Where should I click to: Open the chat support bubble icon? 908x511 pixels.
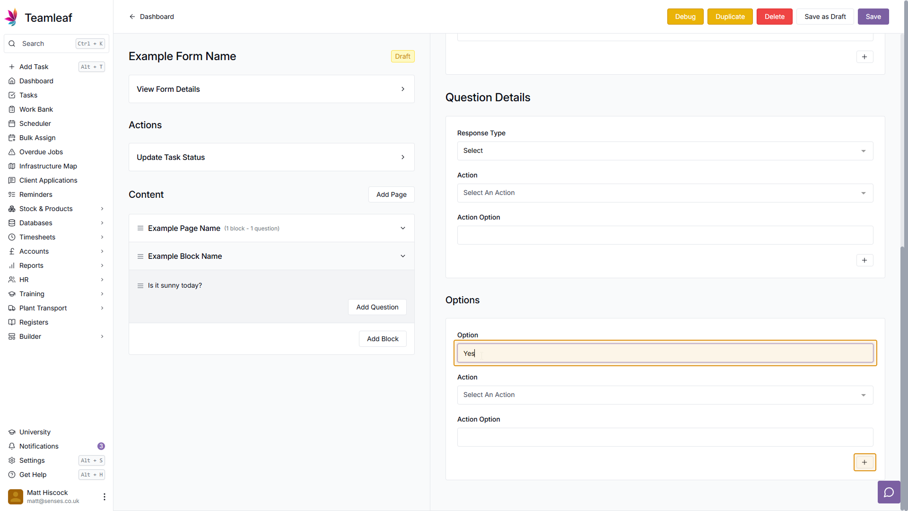(x=889, y=493)
